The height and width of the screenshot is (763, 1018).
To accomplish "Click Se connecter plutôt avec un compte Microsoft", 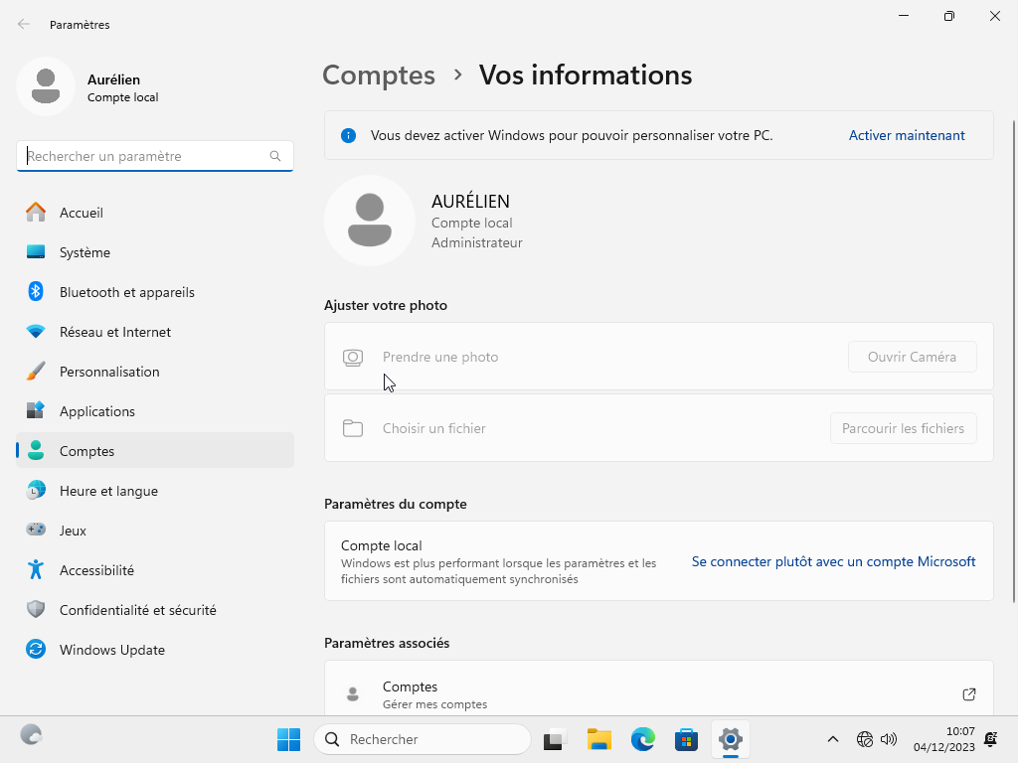I will 833,562.
